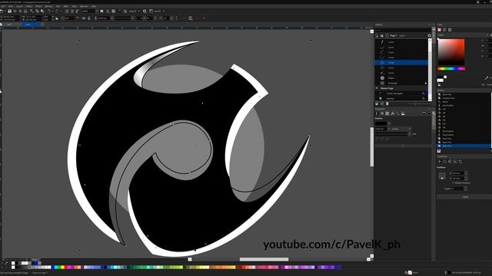492x276 pixels.
Task: Toggle Show grid in standard toolbar
Action: pos(113,11)
